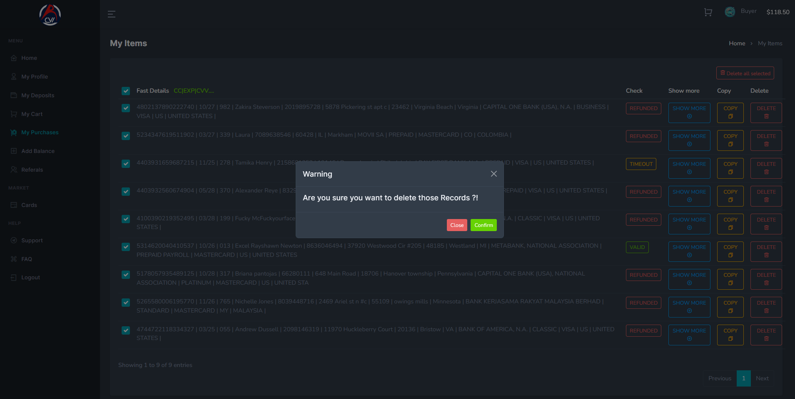The width and height of the screenshot is (795, 399).
Task: Click the Home icon in the sidebar
Action: click(14, 58)
